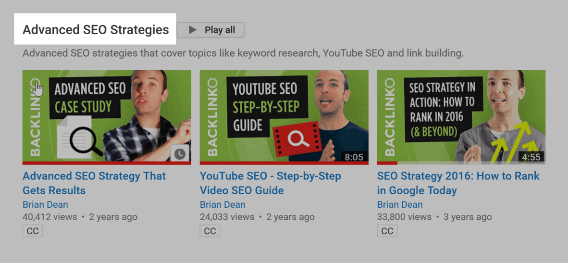Screen dimensions: 568x263
Task: Click the YouTube SEO Step-by-Step Guide thumbnail
Action: (284, 117)
